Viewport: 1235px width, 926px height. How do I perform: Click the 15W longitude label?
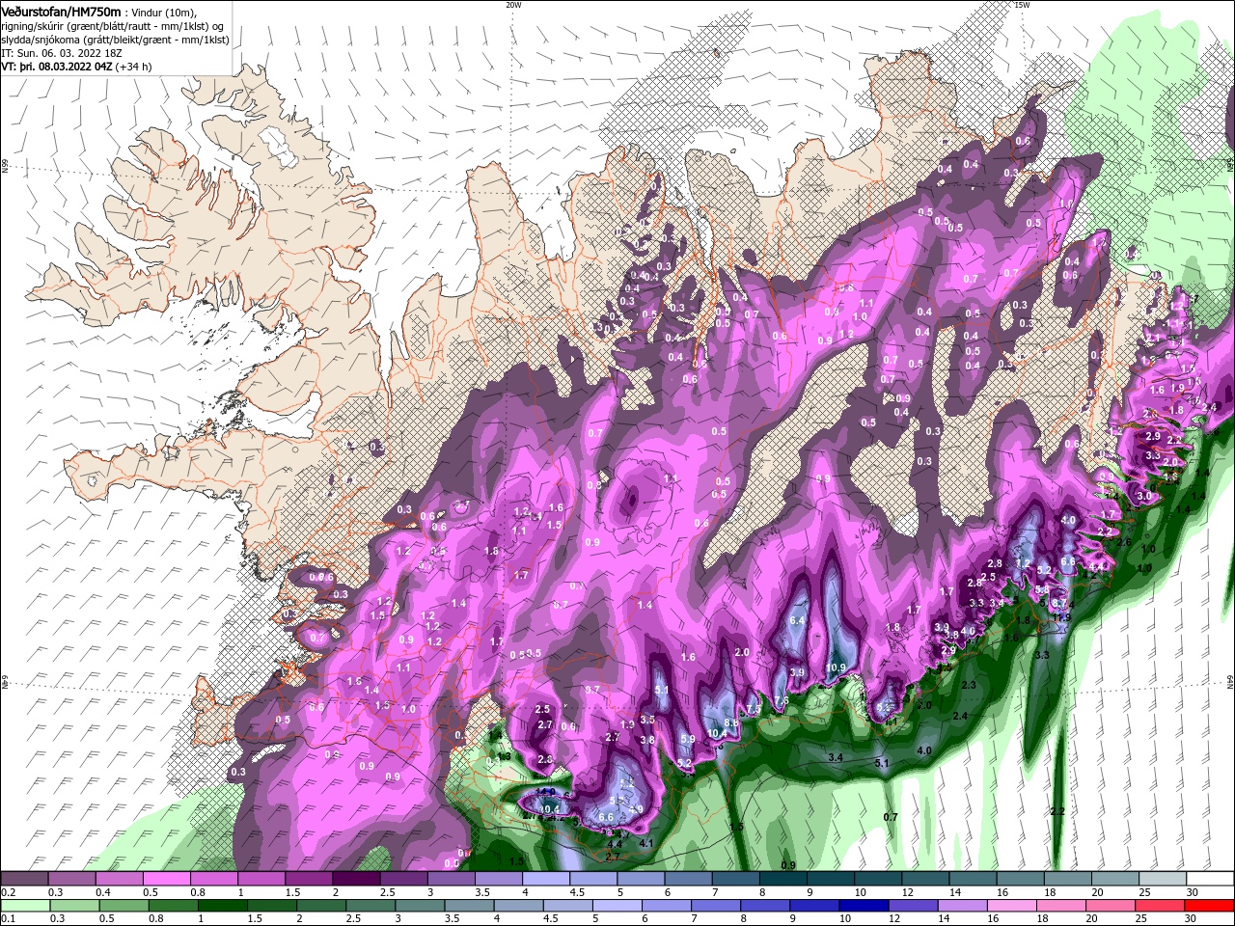pyautogui.click(x=1022, y=5)
